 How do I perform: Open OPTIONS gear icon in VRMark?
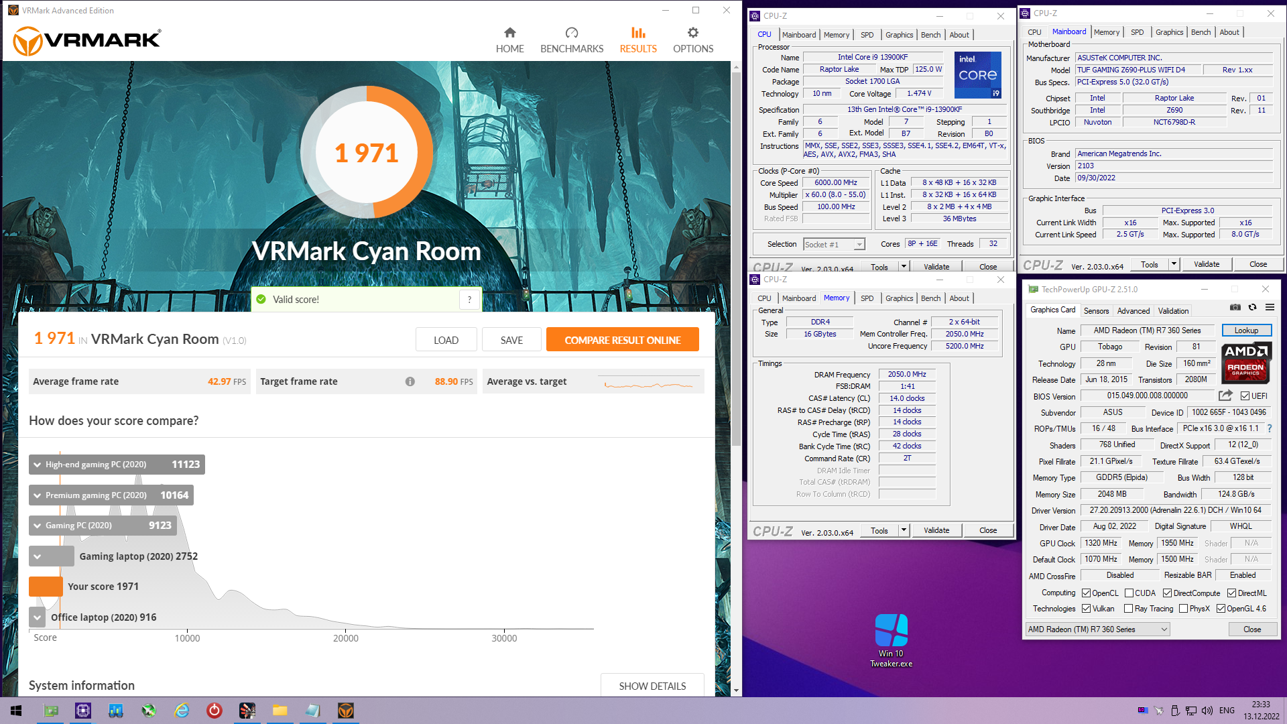(693, 33)
